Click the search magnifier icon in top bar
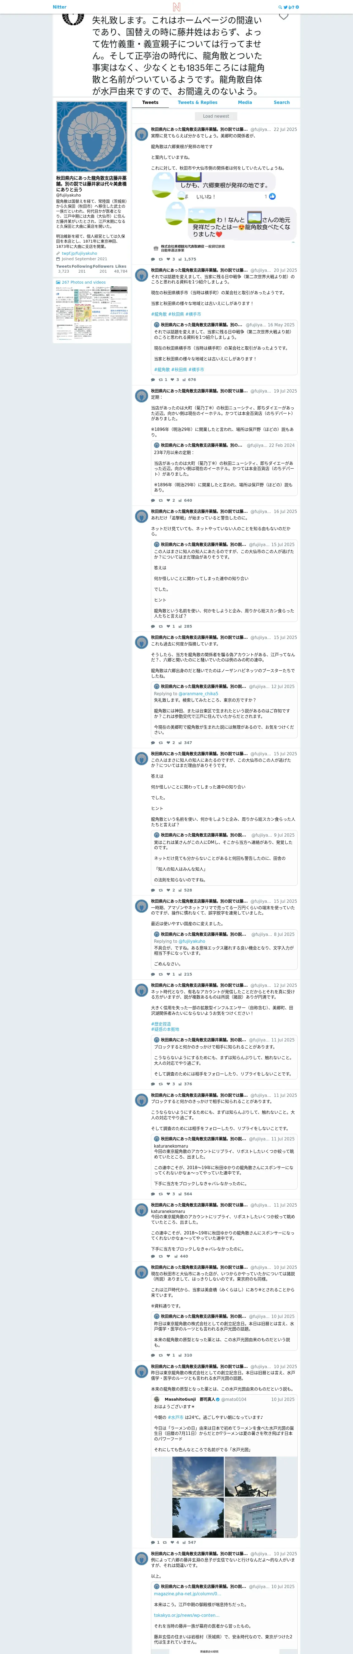The height and width of the screenshot is (1654, 353). [280, 7]
